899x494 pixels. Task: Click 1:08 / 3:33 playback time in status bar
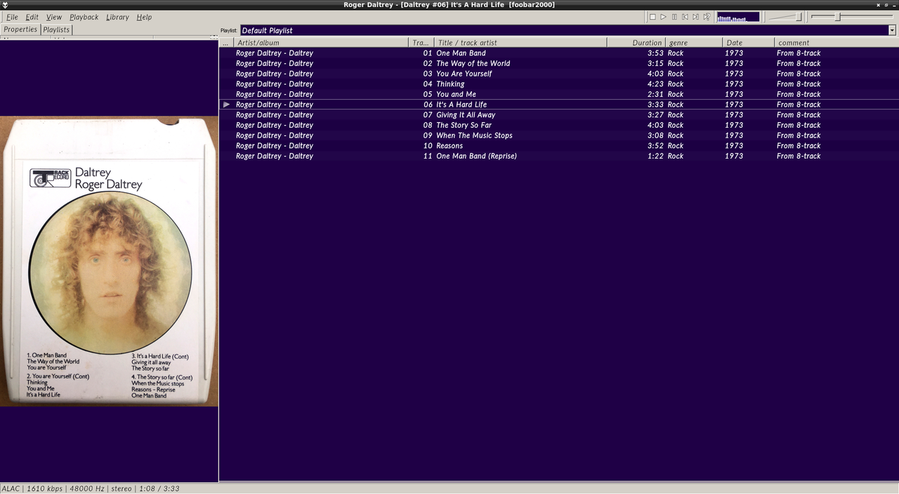158,488
